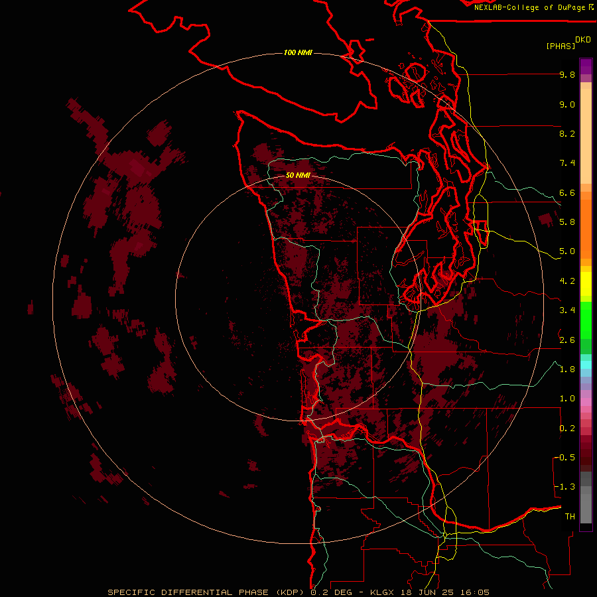Click the [PHAS] units label

tap(561, 46)
